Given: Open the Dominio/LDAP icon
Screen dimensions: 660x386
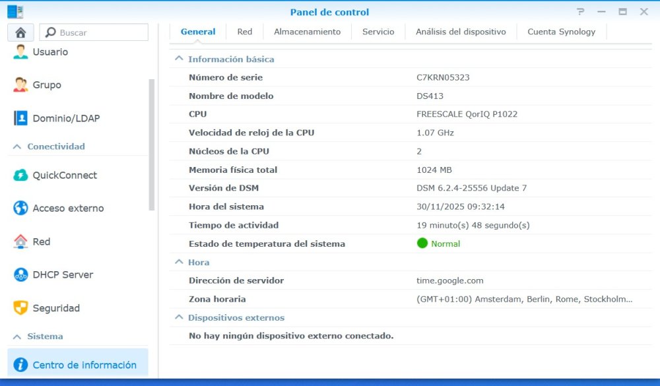Looking at the screenshot, I should coord(20,118).
